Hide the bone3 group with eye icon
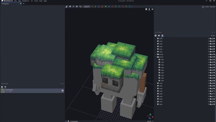The image size is (216, 122). [x=214, y=57]
